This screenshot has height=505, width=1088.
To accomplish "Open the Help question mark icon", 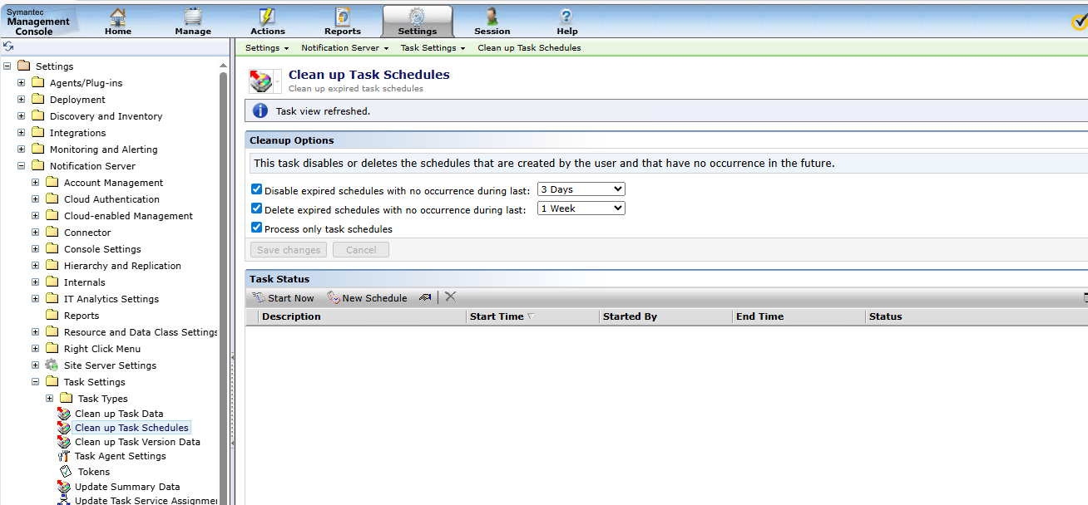I will [x=566, y=16].
